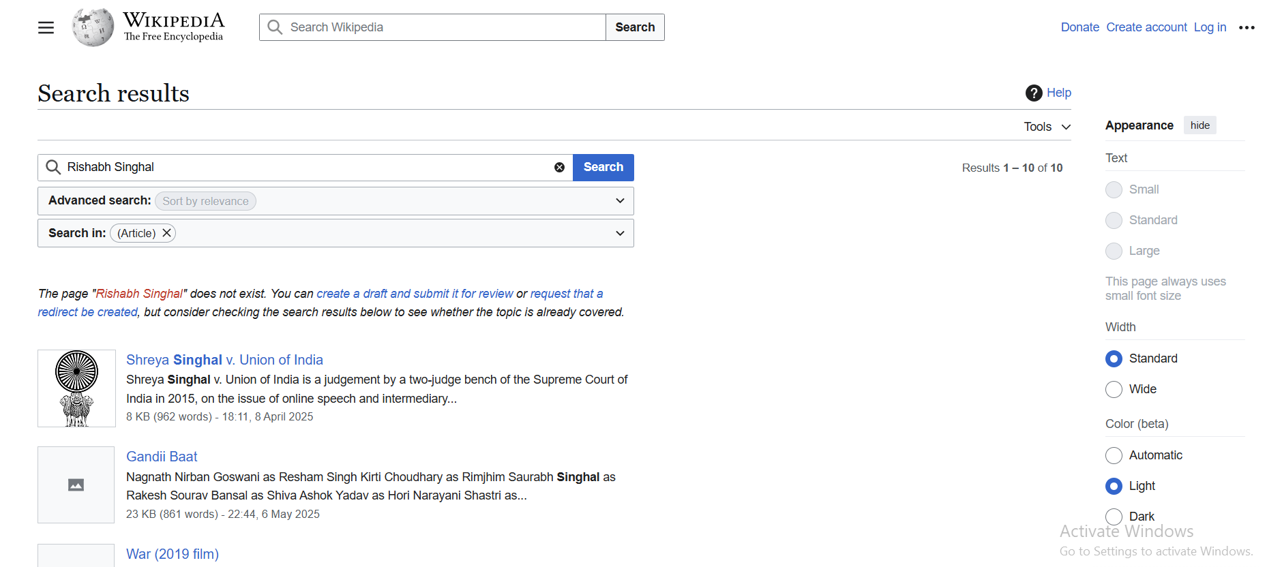The width and height of the screenshot is (1267, 567).
Task: Remove the Article namespace filter tag
Action: (x=166, y=233)
